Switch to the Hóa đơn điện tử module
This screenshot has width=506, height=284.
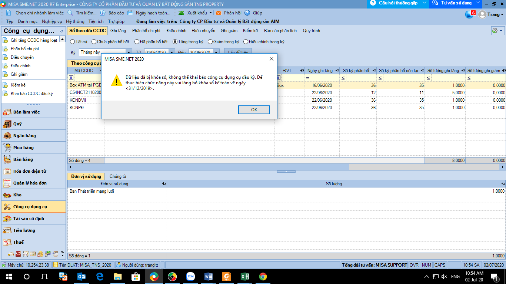(33, 171)
